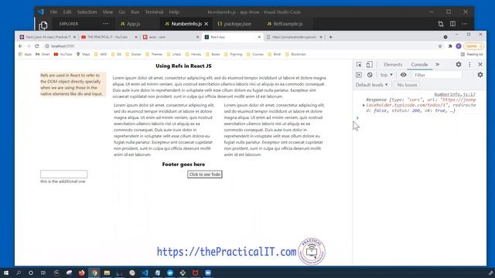This screenshot has height=278, width=495.
Task: Open the Apps bookmark shortcut
Action: [x=25, y=54]
